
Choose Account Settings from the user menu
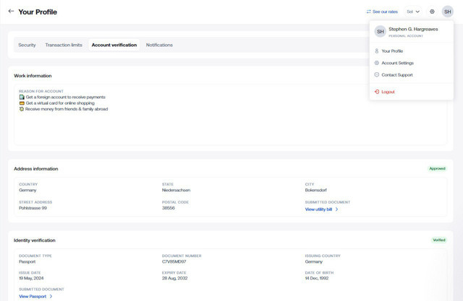[x=397, y=63]
